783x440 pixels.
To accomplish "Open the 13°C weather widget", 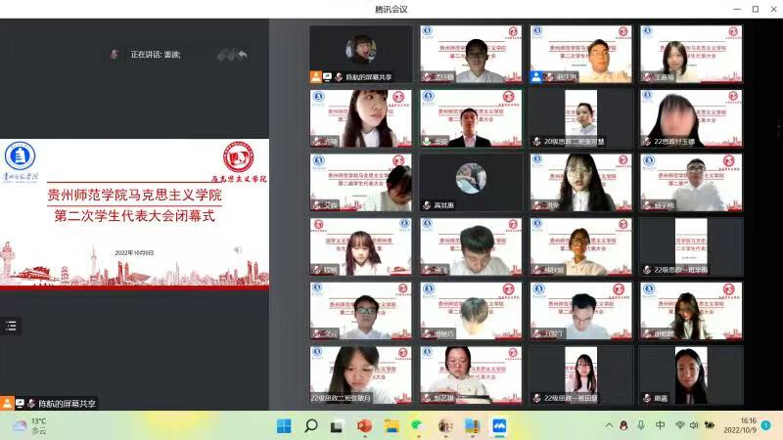I will click(29, 425).
